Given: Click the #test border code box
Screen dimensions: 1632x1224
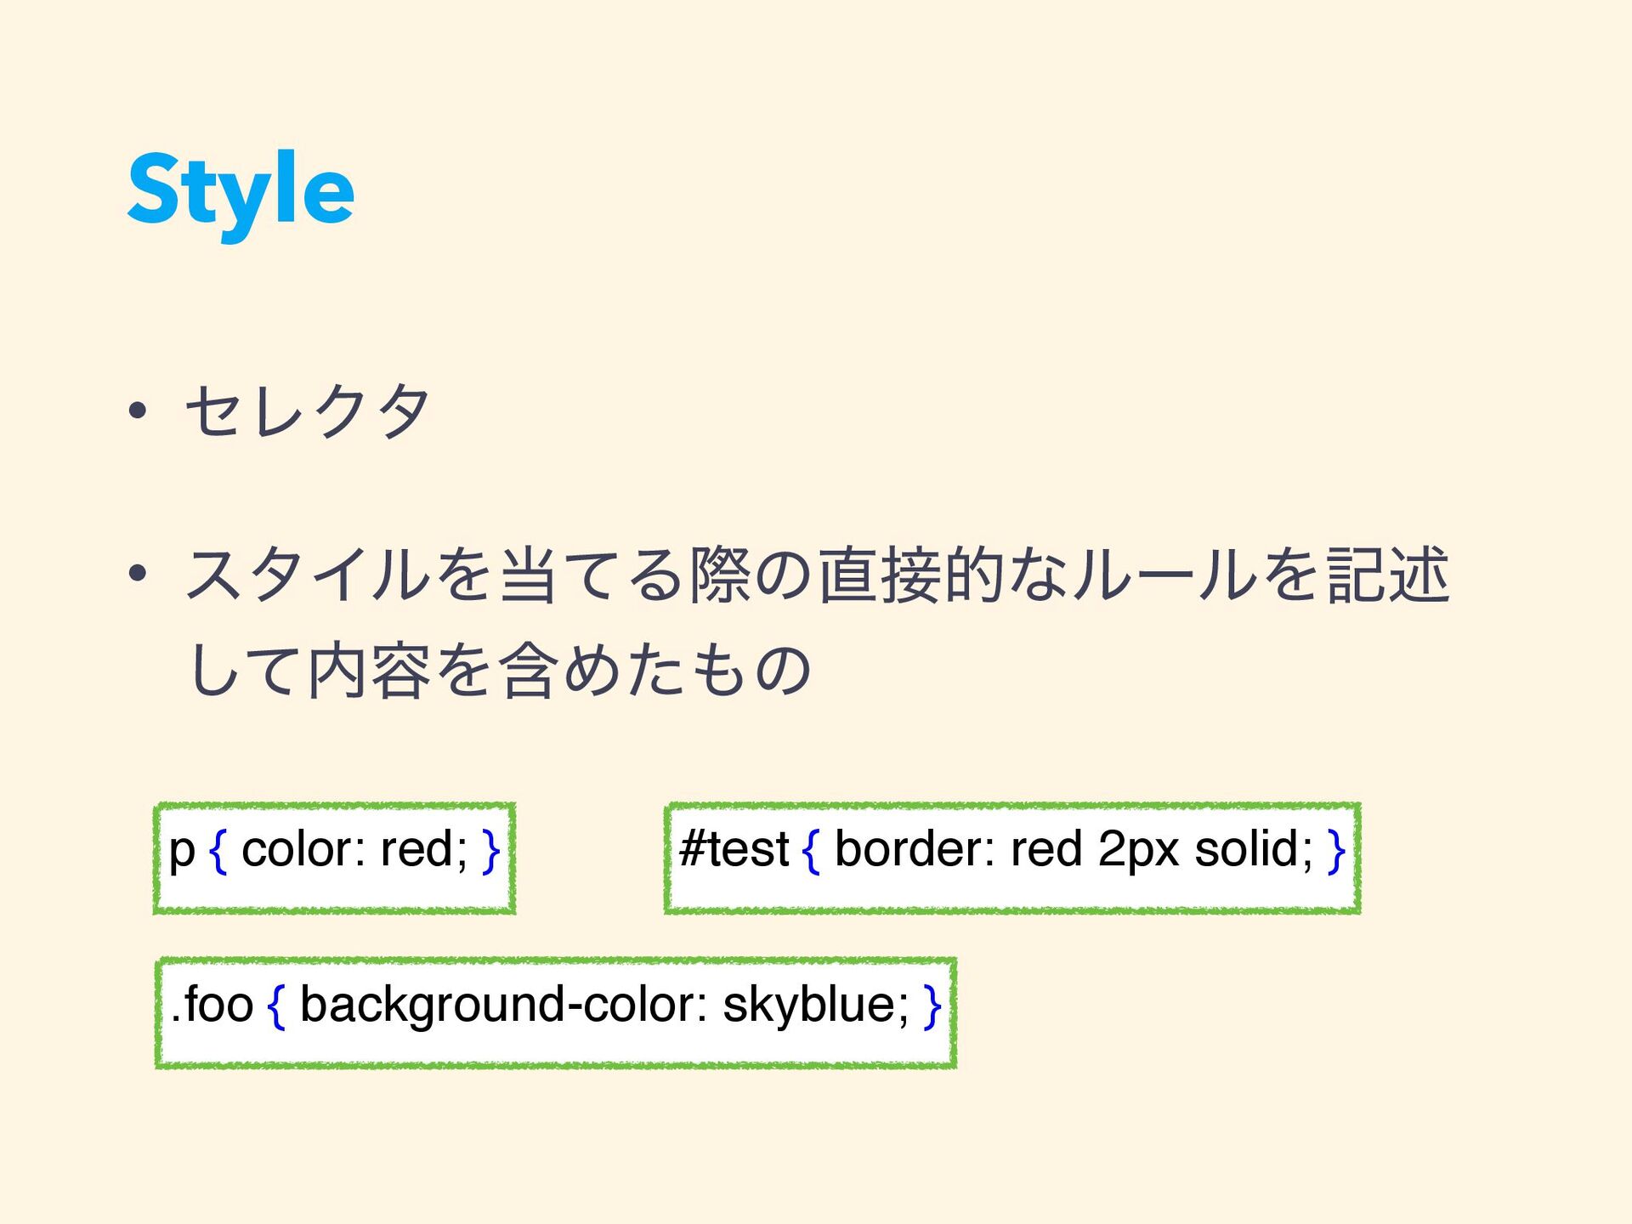Looking at the screenshot, I should click(1012, 858).
